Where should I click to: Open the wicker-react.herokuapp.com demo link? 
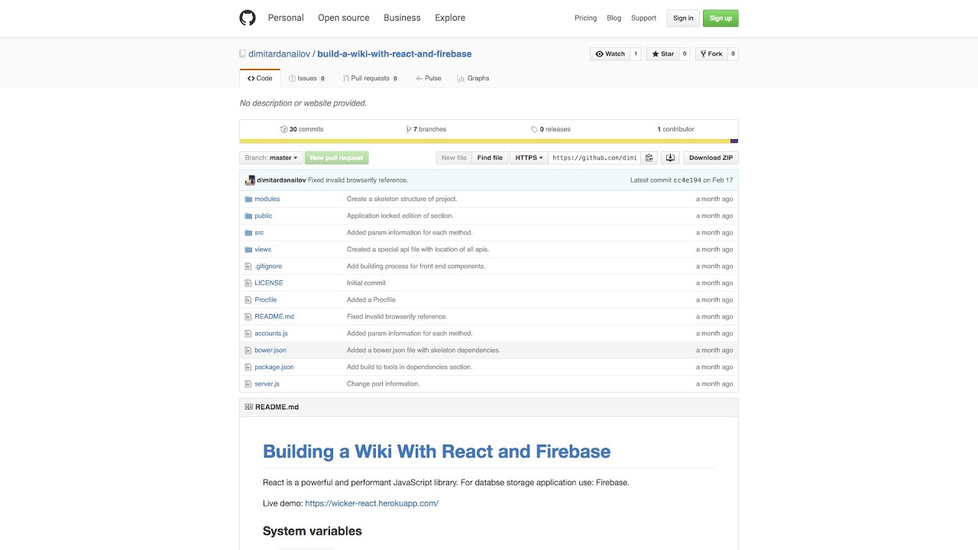(x=371, y=503)
